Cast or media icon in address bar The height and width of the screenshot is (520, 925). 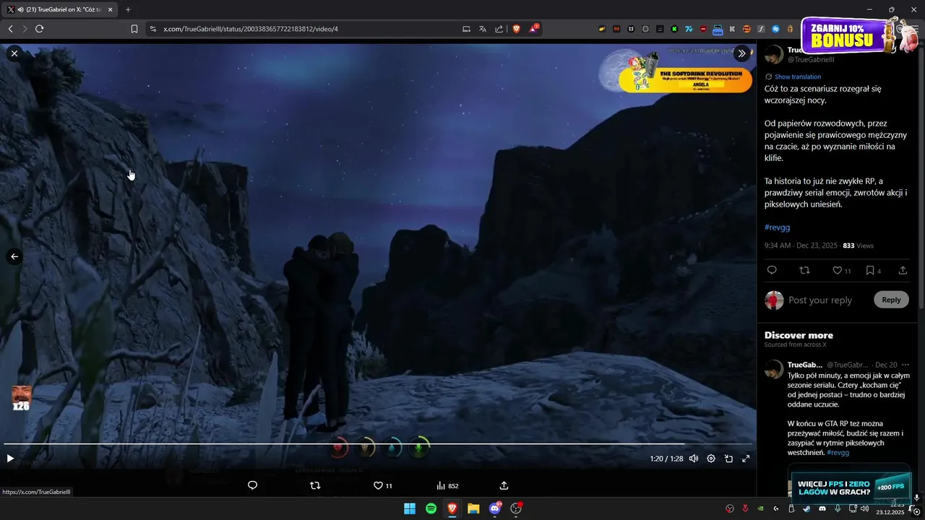466,29
